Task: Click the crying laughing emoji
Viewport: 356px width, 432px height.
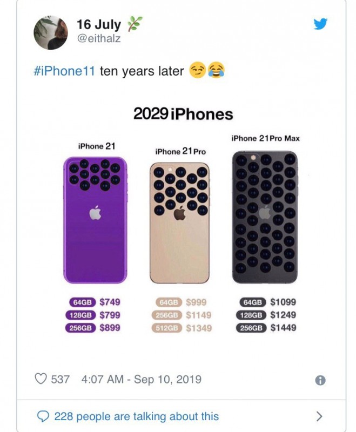Action: (216, 71)
